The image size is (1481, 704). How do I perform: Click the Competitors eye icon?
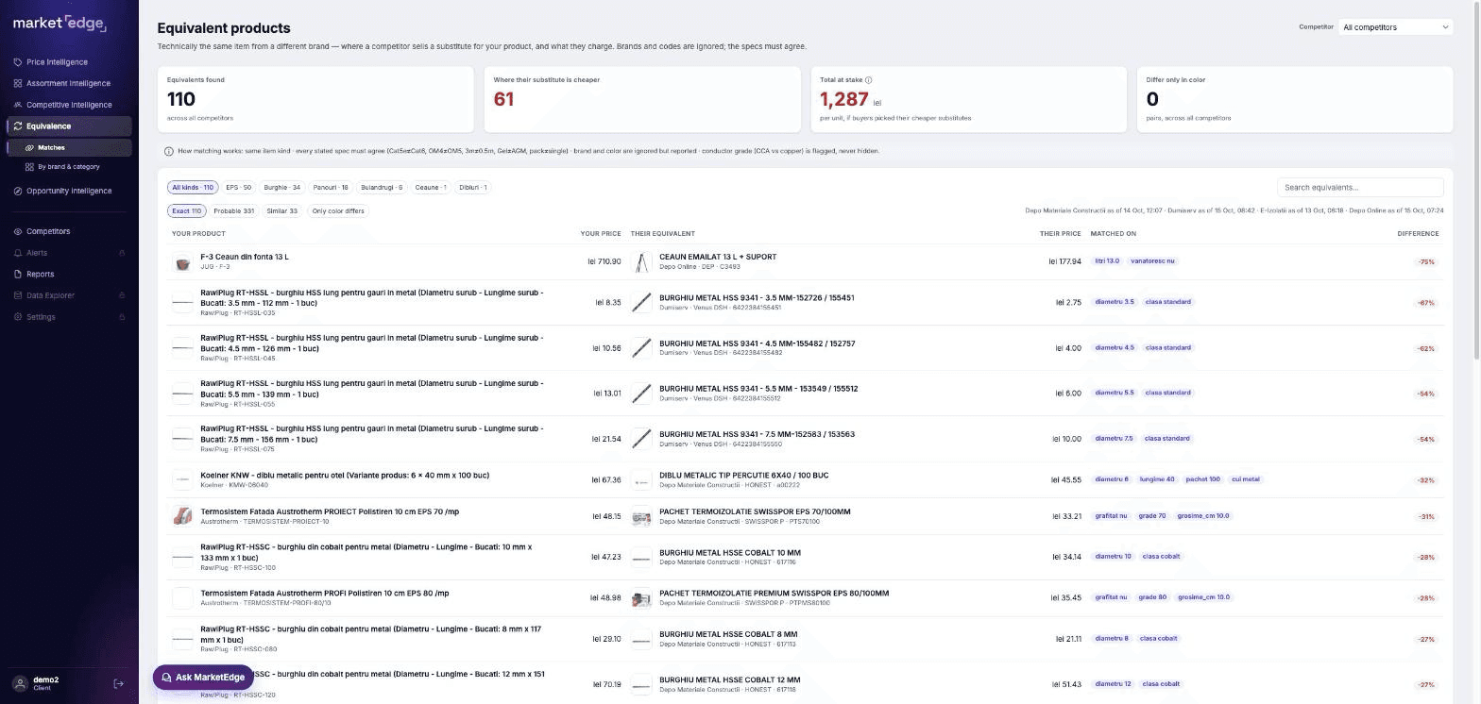point(18,231)
